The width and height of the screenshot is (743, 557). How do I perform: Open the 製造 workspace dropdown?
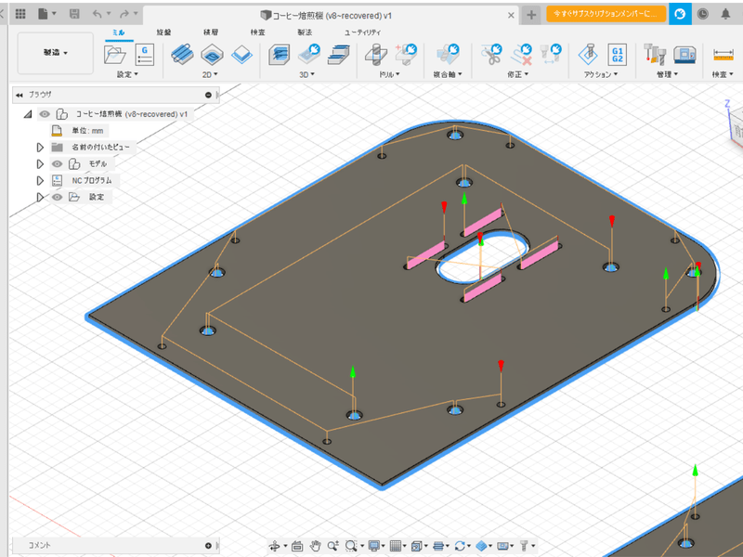coord(56,53)
